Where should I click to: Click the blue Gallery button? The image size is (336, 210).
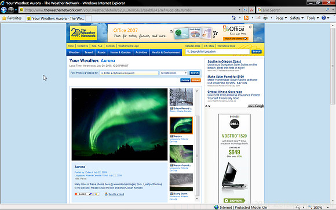[x=185, y=80]
